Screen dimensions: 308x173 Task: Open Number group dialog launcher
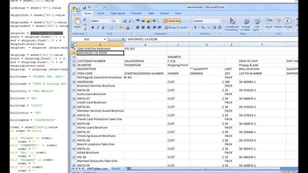[x=221, y=34]
